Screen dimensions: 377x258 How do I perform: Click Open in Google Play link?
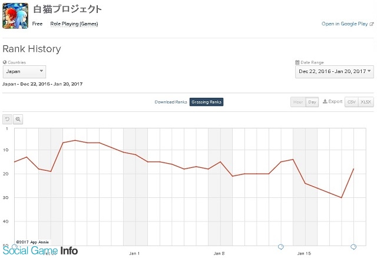coord(345,24)
